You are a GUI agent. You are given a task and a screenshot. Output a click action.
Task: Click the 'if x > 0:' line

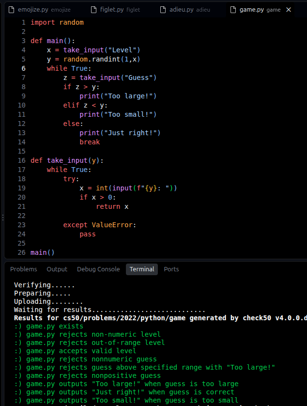tap(98, 197)
